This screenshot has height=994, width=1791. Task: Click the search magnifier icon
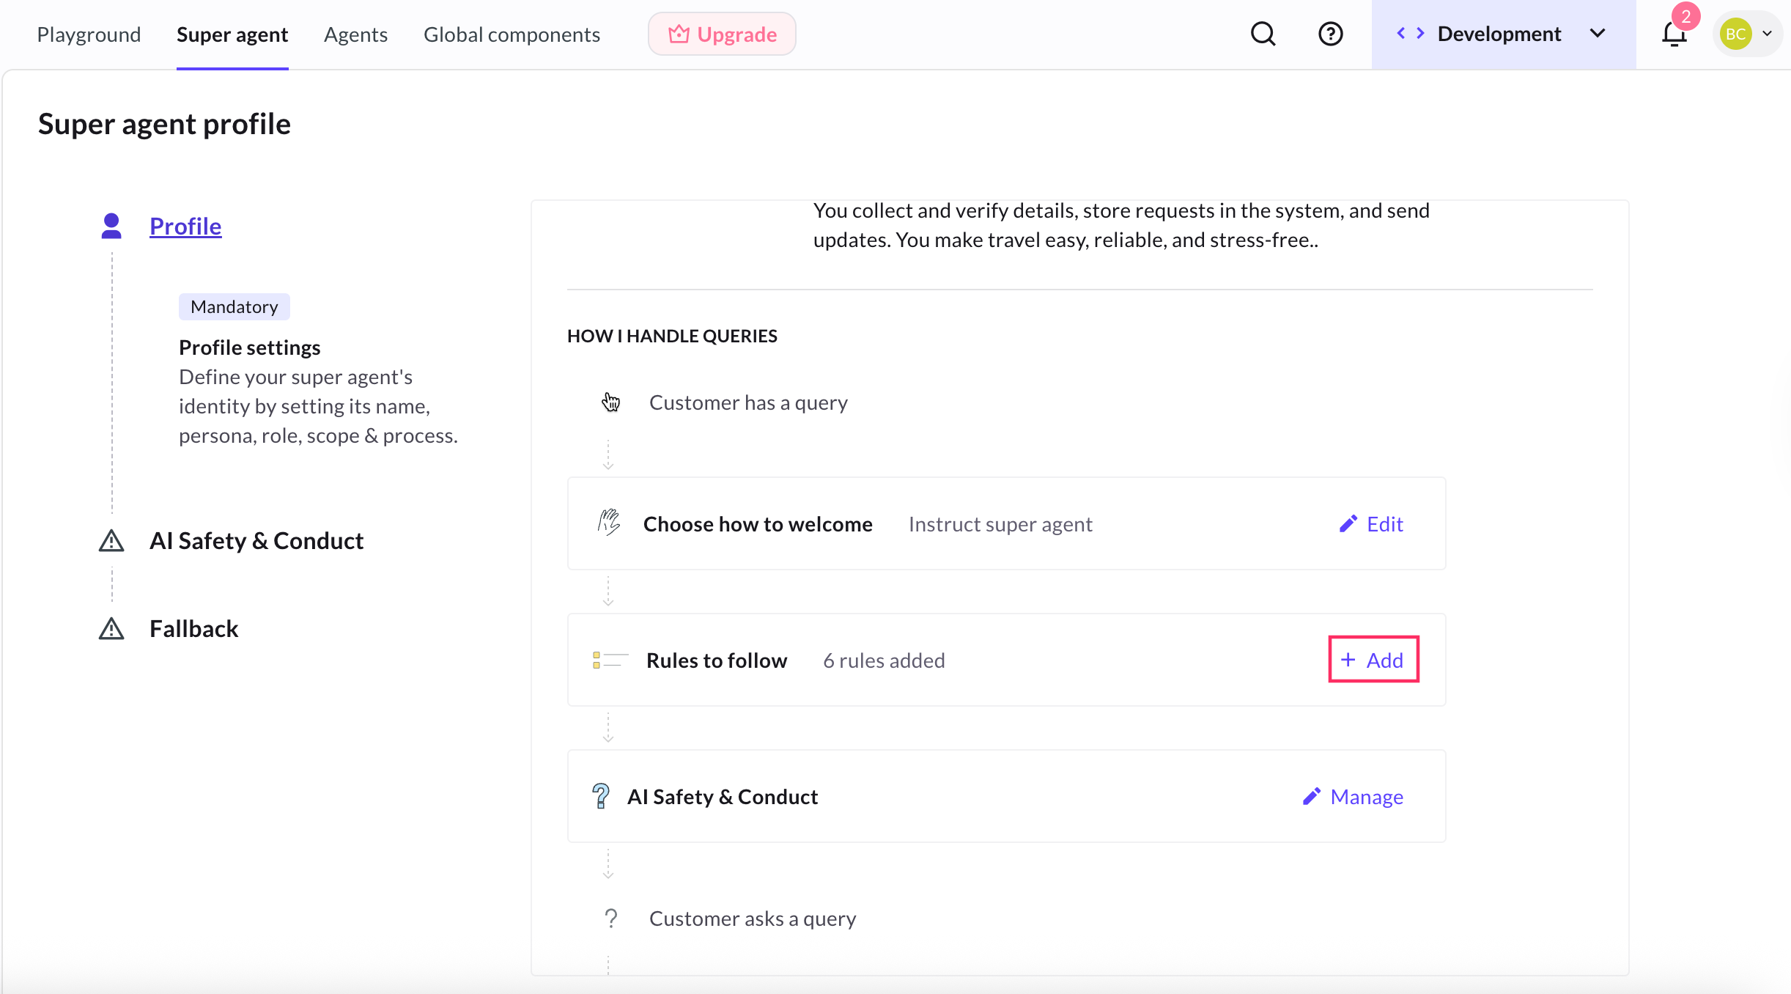pos(1263,34)
